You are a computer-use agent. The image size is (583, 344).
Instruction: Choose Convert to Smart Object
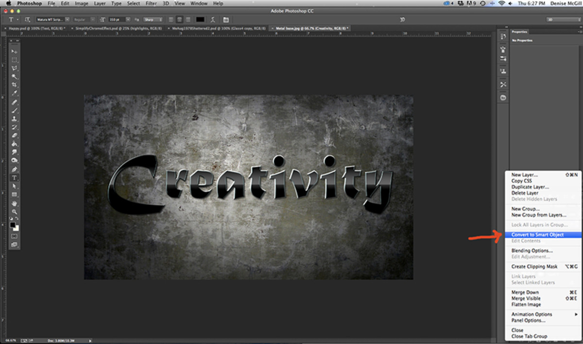537,235
